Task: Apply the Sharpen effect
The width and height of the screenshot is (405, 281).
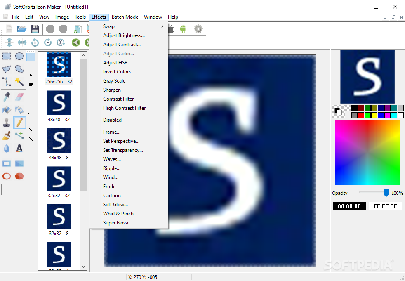Action: pos(129,90)
